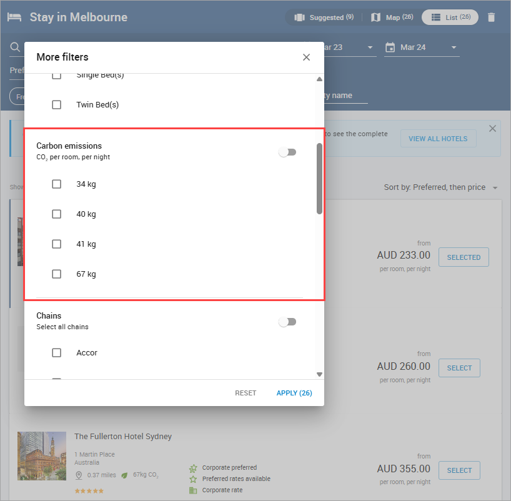Viewport: 511px width, 501px height.
Task: Expand the Mar 24 date dropdown
Action: (454, 47)
